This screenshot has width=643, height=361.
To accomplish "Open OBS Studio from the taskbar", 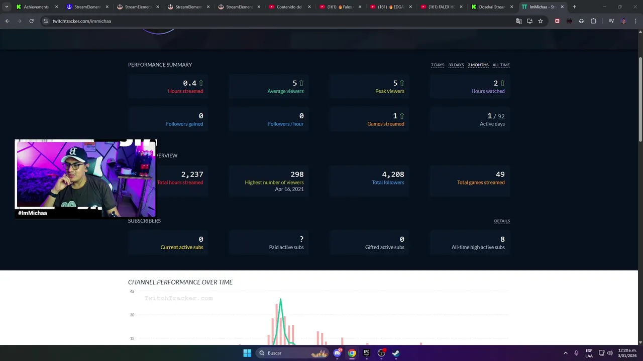I will point(381,353).
